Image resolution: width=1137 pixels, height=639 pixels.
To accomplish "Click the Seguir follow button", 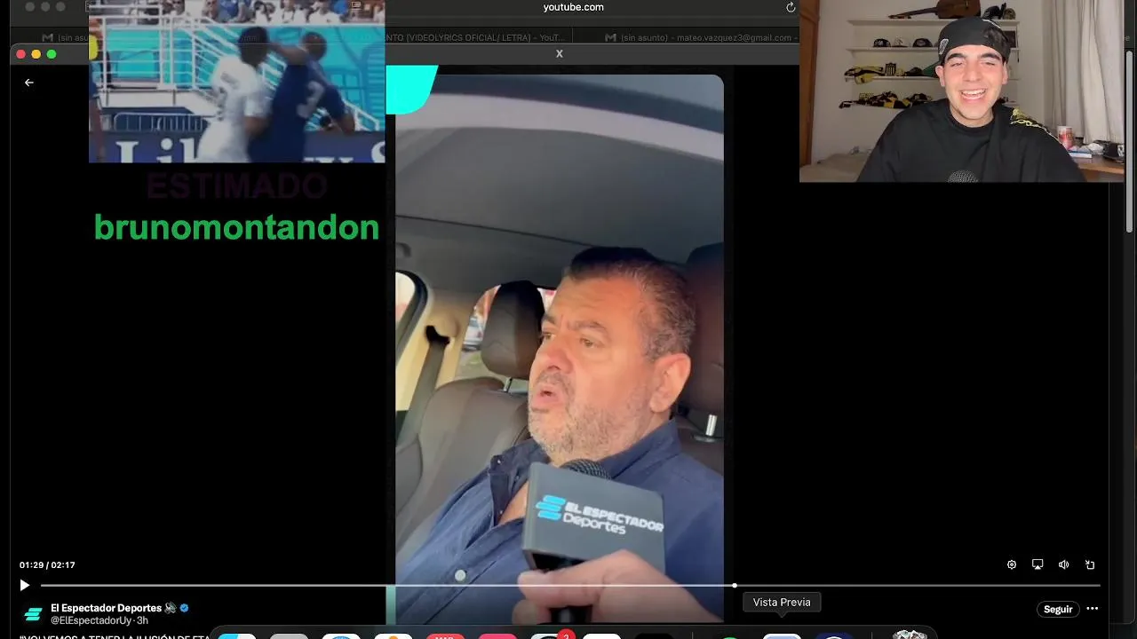I will (1058, 609).
